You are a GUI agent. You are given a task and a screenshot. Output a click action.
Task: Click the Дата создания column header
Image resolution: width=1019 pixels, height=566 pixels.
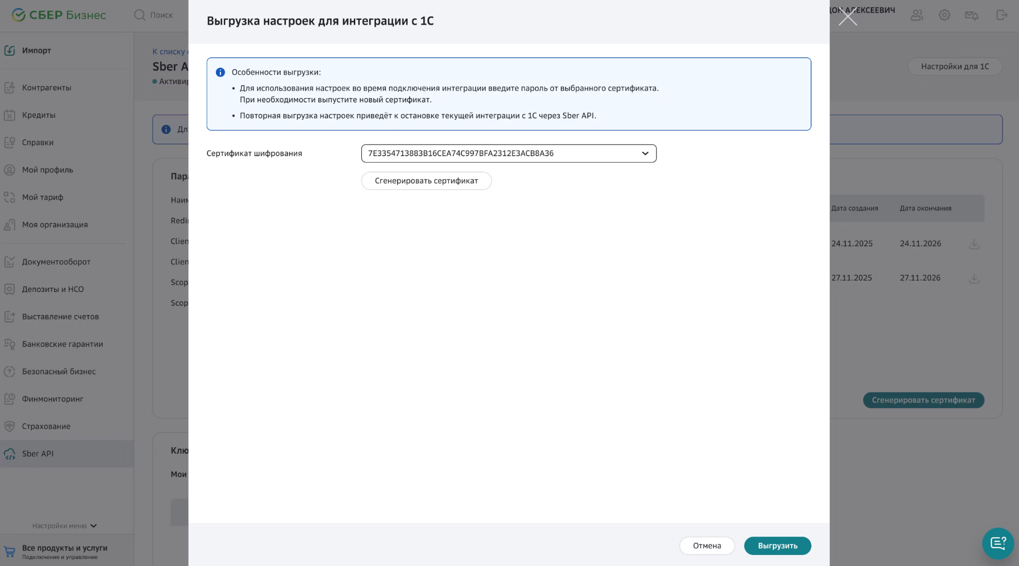tap(854, 208)
